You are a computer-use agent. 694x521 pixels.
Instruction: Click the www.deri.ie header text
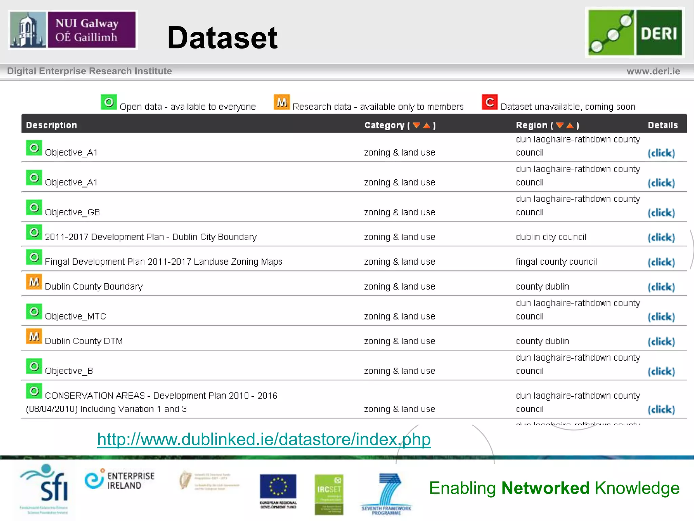pos(653,71)
